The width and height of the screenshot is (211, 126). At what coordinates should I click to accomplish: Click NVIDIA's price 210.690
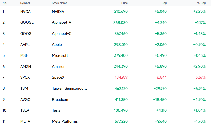pyautogui.click(x=121, y=11)
